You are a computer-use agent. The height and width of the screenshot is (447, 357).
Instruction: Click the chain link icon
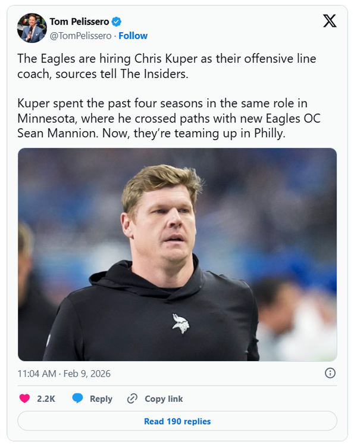click(133, 399)
